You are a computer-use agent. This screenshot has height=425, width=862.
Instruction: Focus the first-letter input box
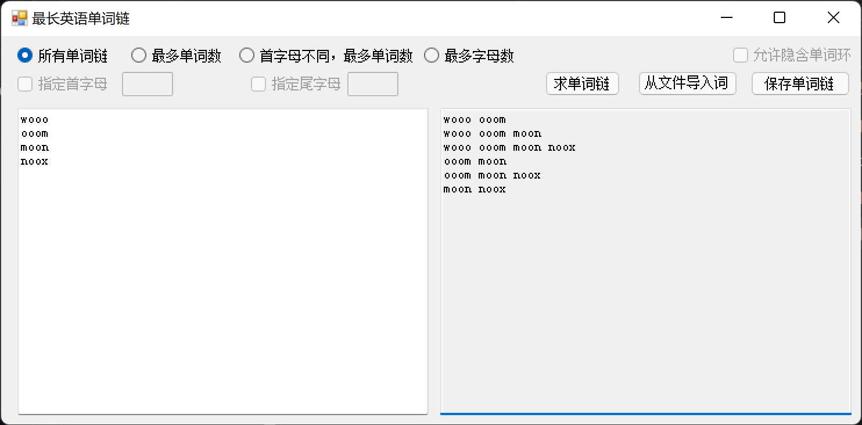148,84
